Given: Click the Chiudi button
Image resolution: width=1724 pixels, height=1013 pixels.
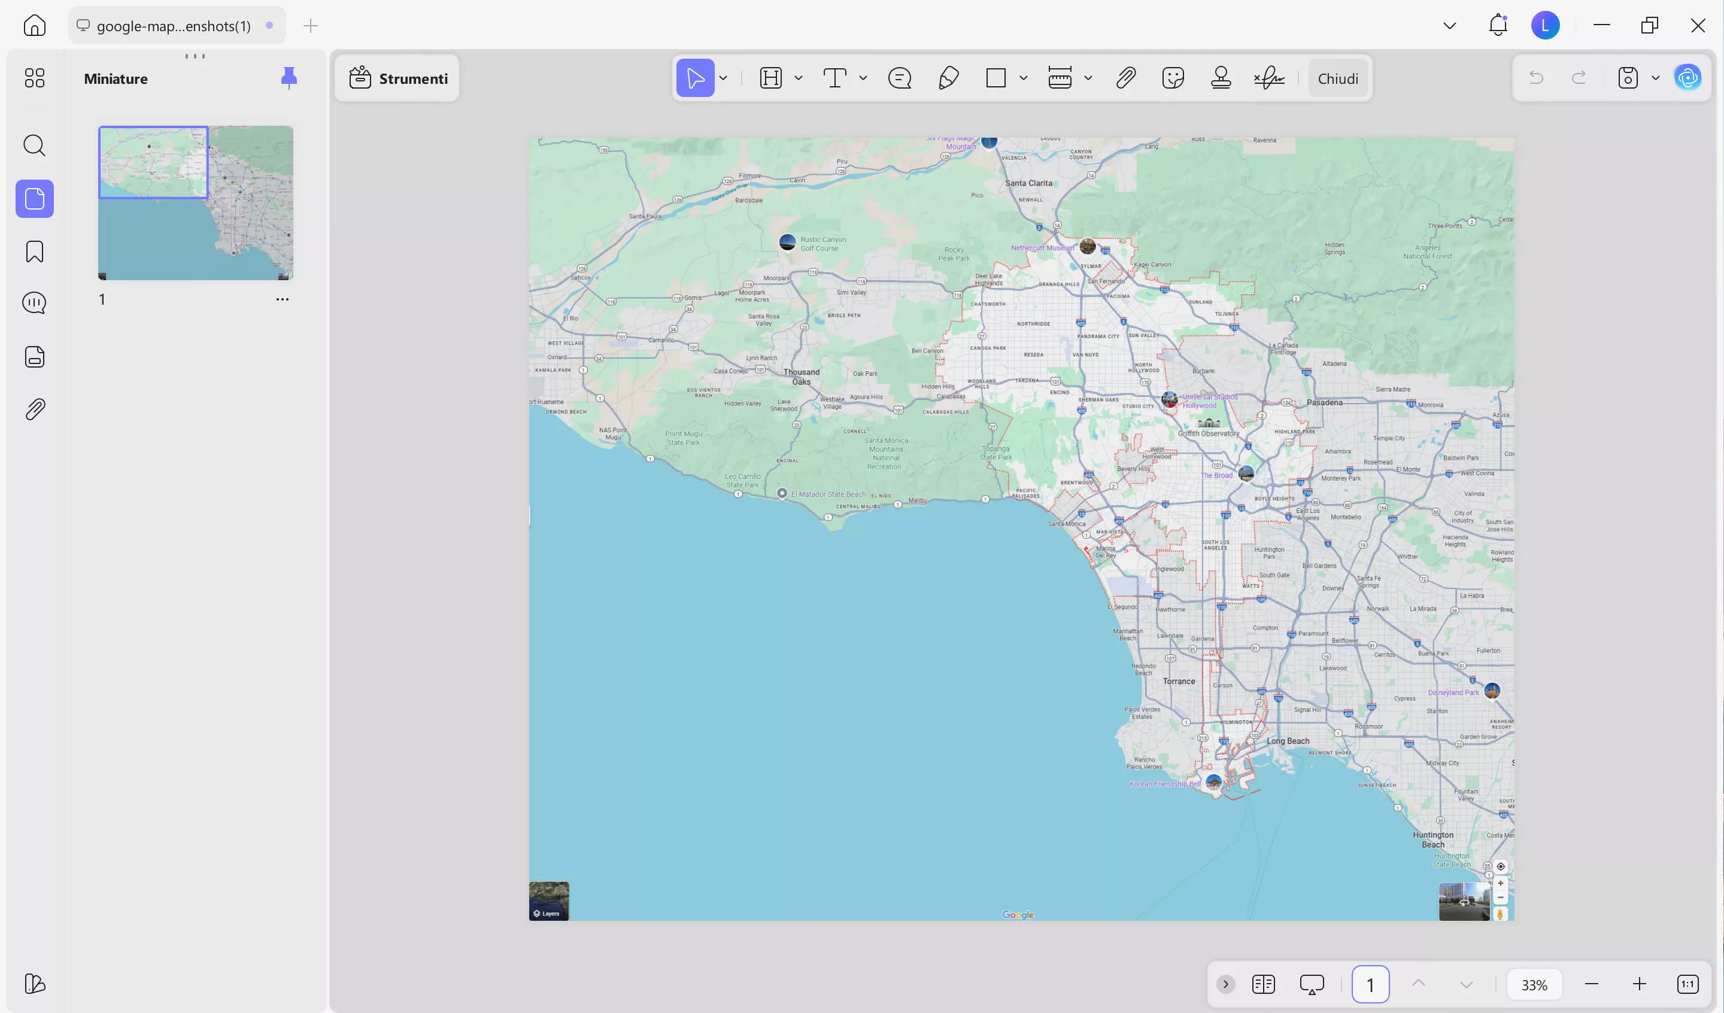Looking at the screenshot, I should [x=1337, y=78].
